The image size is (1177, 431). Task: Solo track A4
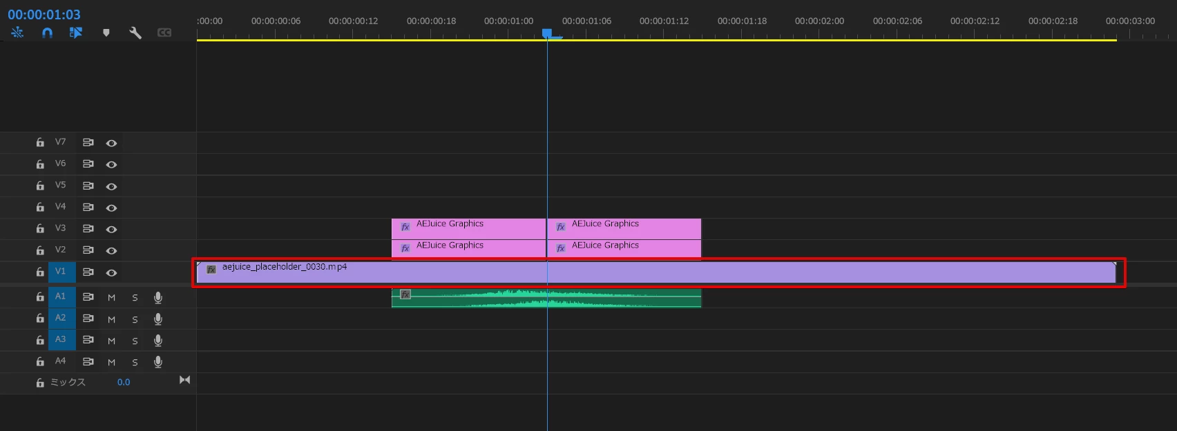(x=135, y=362)
